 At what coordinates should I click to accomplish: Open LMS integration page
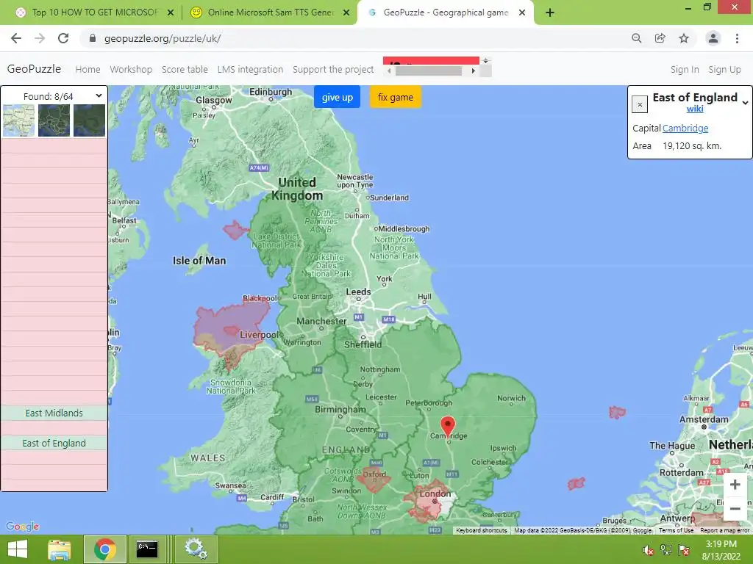coord(250,70)
